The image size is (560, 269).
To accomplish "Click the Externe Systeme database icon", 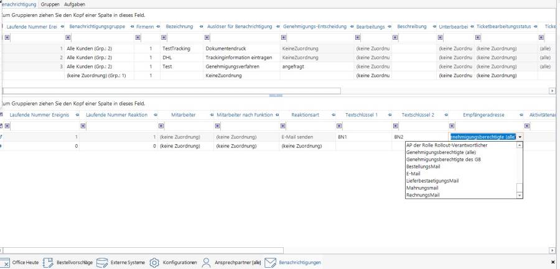I will point(103,263).
